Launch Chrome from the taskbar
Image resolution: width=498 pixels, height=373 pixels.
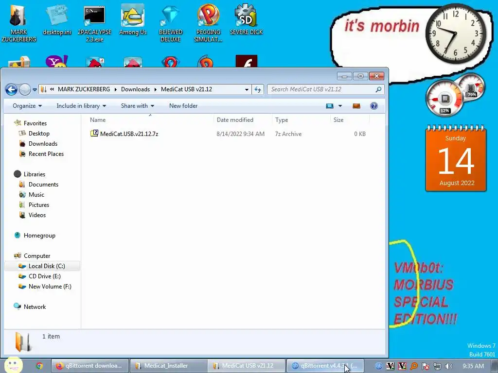pyautogui.click(x=39, y=366)
